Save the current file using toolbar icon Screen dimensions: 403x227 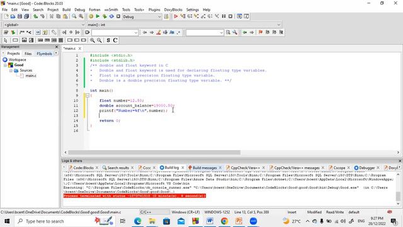click(20, 16)
